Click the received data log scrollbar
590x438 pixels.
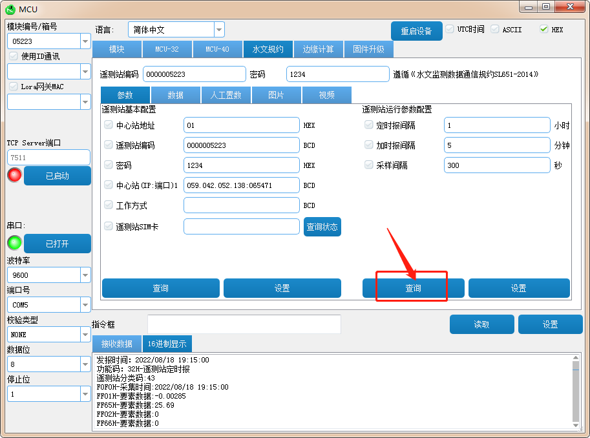576,391
